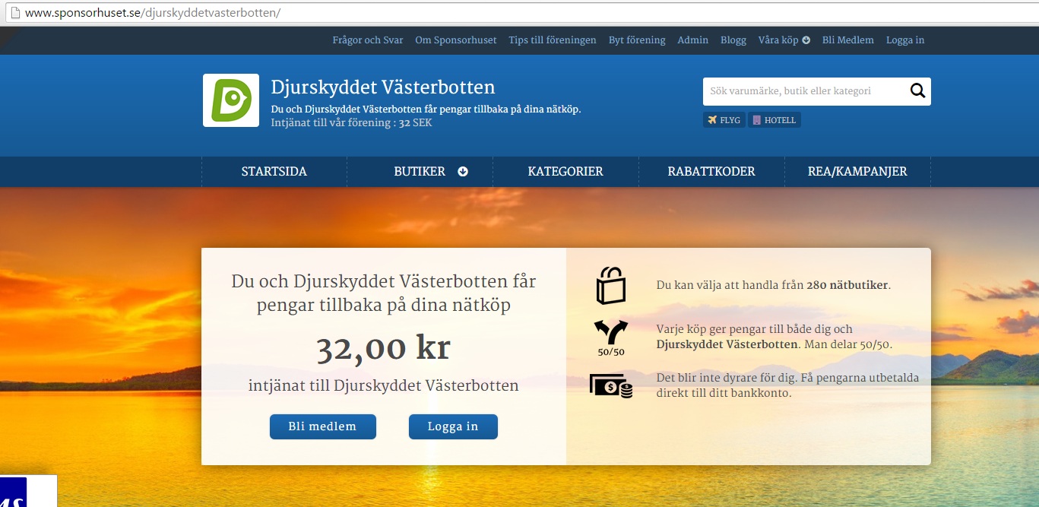
Task: Click the money stack icon
Action: (x=611, y=385)
